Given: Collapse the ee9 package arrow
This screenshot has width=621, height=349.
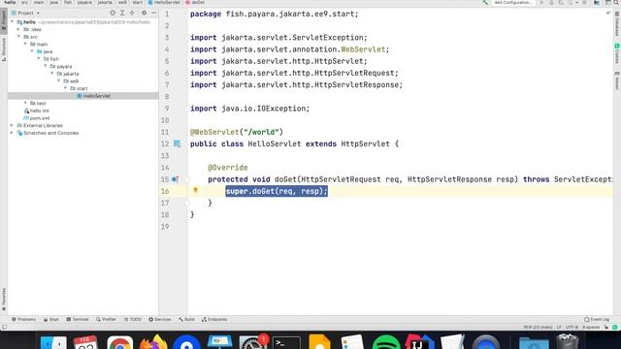Looking at the screenshot, I should click(58, 81).
